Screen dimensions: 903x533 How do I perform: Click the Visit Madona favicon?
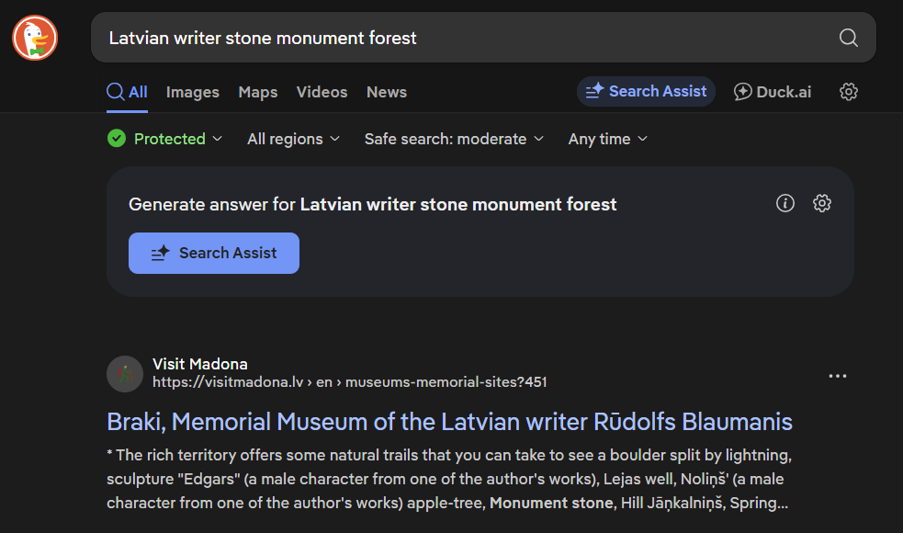(x=125, y=374)
